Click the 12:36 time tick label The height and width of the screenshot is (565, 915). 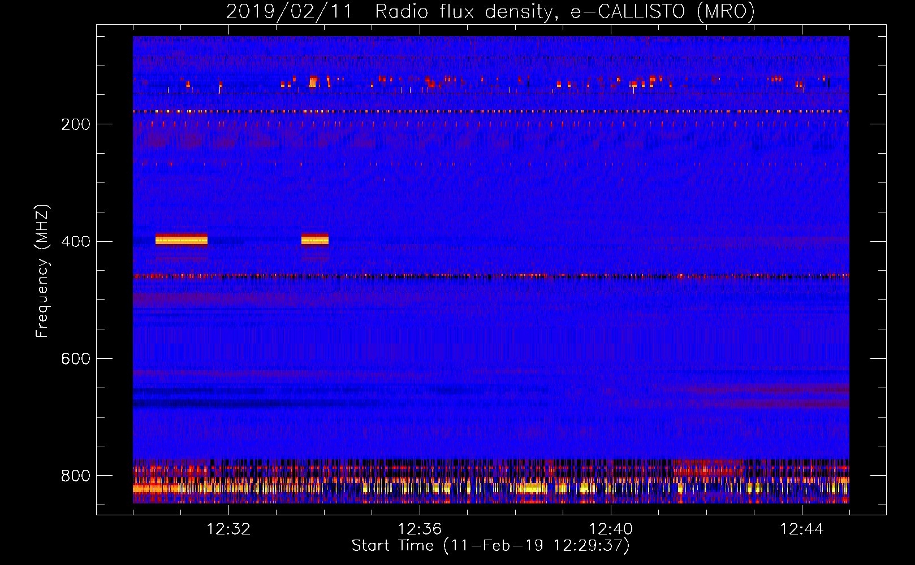(420, 529)
